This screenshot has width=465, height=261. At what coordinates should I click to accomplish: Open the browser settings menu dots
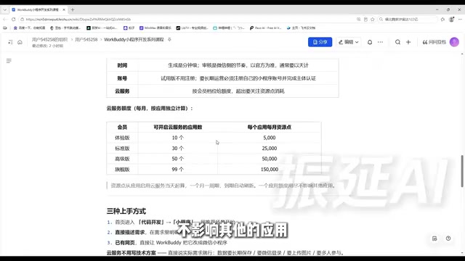tap(460, 20)
